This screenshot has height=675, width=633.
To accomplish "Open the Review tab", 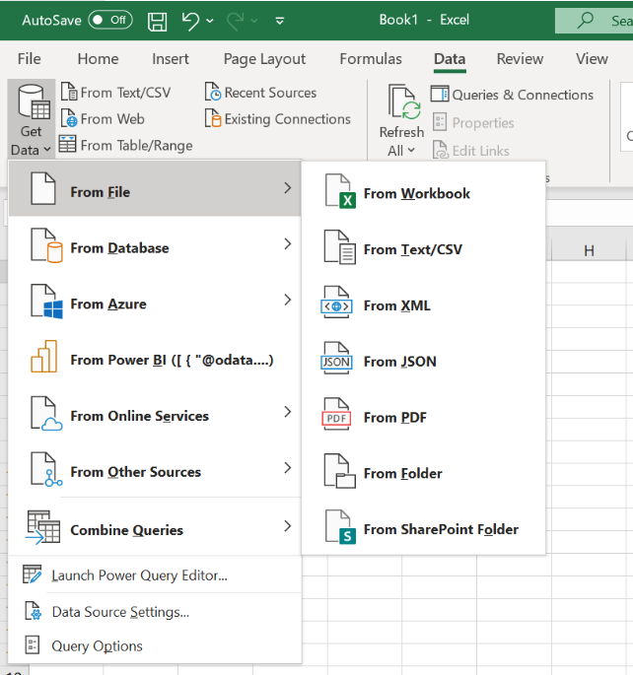I will coord(520,59).
